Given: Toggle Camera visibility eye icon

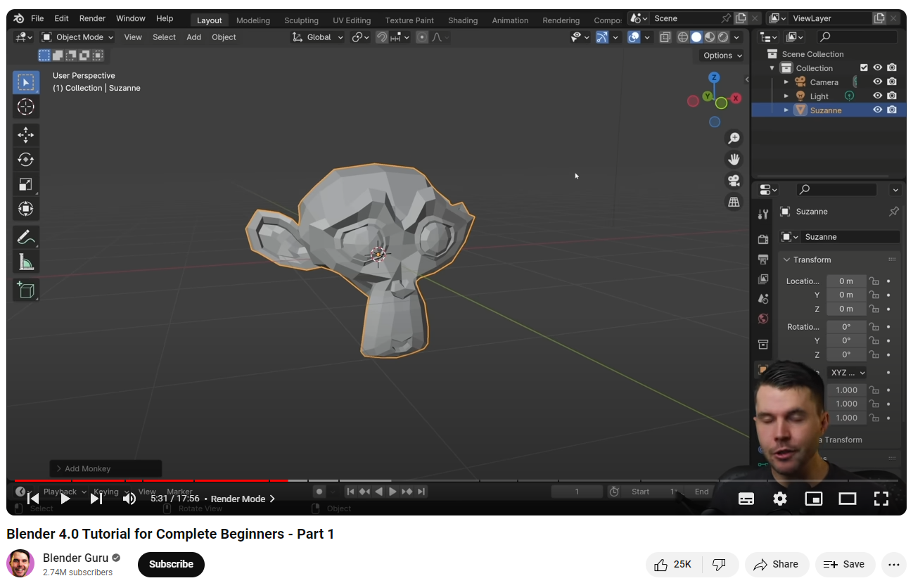Looking at the screenshot, I should (877, 82).
